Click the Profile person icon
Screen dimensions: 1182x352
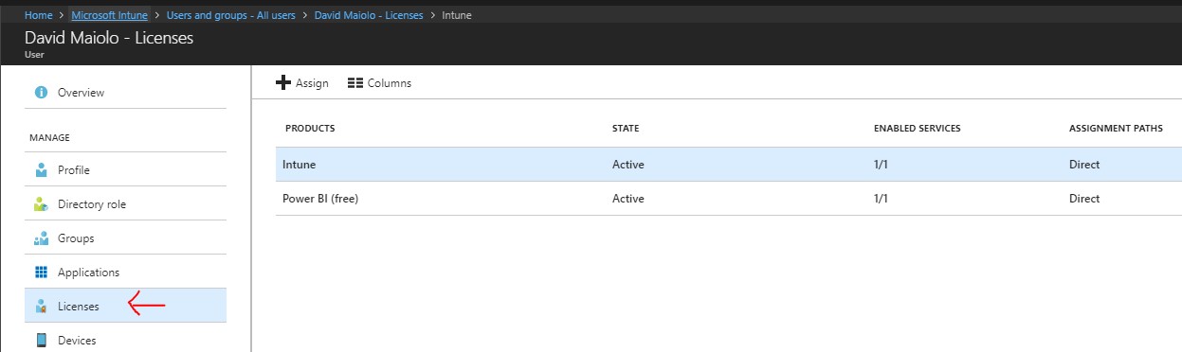pos(41,170)
